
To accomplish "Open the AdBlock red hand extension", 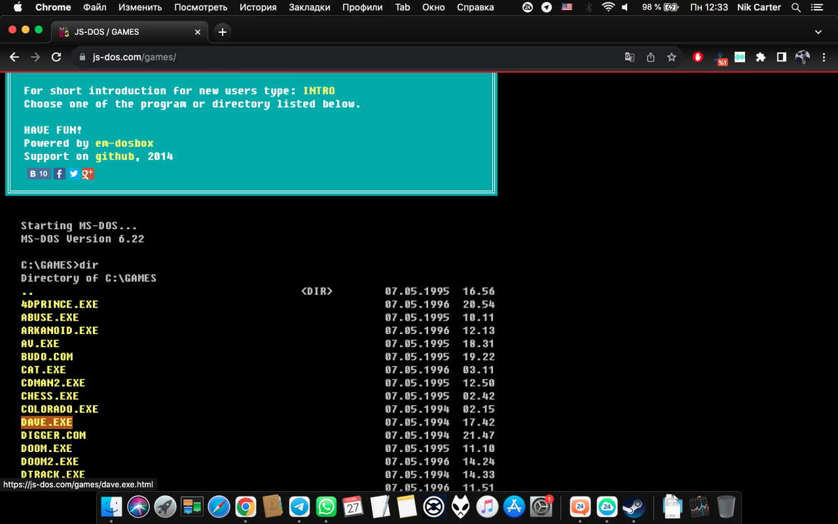I will [698, 57].
